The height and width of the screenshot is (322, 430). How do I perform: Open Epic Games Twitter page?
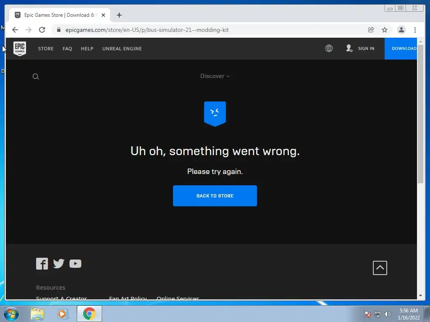pos(58,264)
